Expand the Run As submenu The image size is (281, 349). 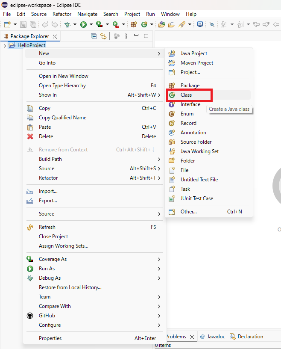point(95,269)
